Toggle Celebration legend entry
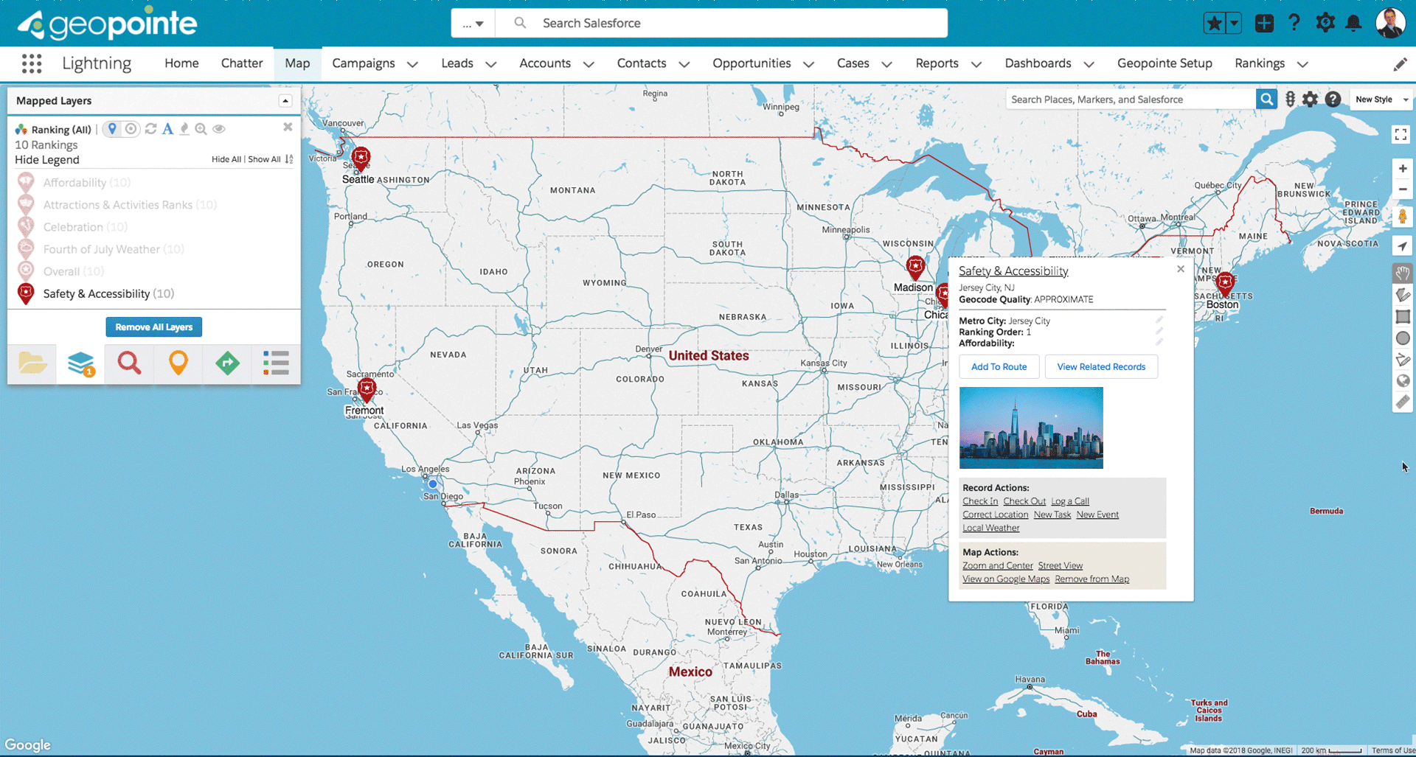This screenshot has width=1416, height=757. (x=72, y=227)
